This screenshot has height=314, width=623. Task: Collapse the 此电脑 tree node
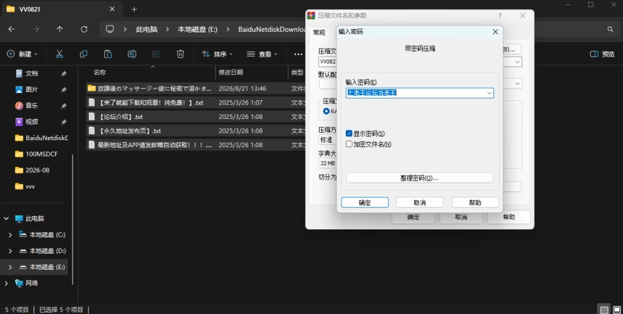click(6, 219)
